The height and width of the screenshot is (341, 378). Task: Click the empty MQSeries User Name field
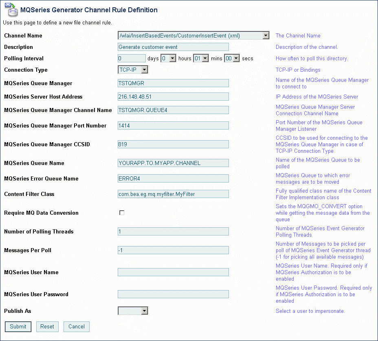(x=173, y=272)
